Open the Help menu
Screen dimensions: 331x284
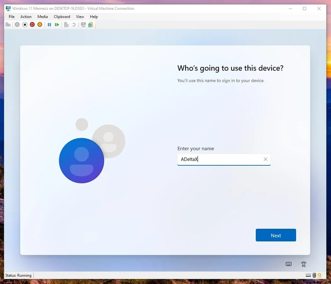(94, 17)
